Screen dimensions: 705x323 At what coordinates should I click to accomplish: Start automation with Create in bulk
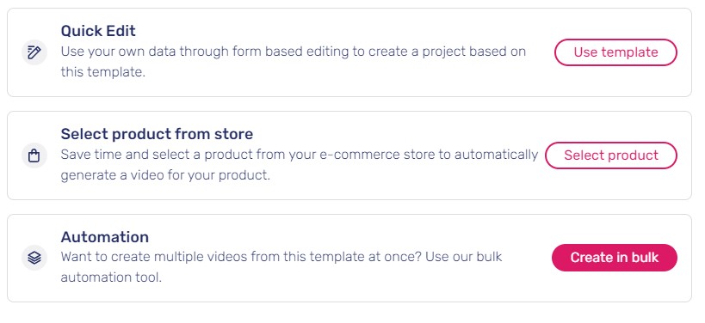pyautogui.click(x=614, y=258)
